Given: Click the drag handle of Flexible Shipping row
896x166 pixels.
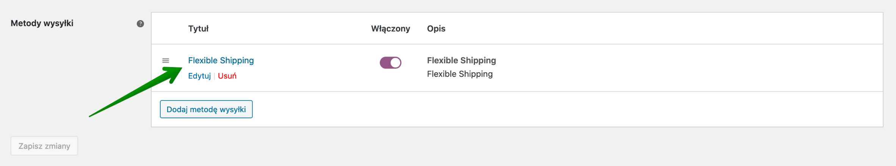Looking at the screenshot, I should [x=166, y=61].
